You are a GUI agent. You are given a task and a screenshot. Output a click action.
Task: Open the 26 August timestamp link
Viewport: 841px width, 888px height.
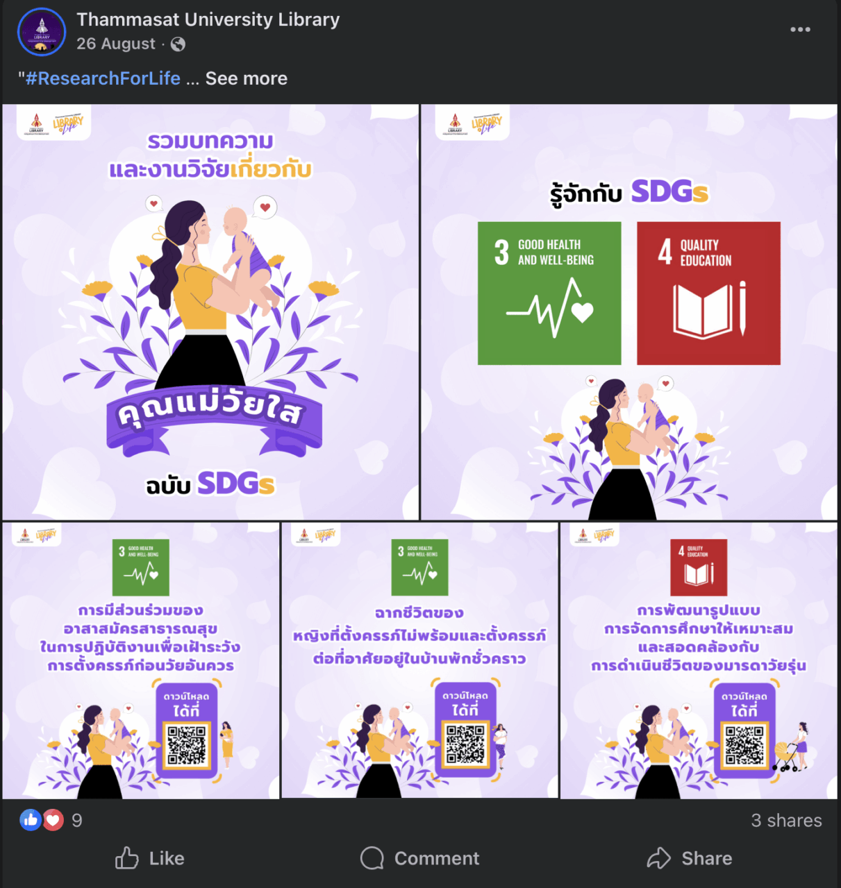click(x=116, y=44)
